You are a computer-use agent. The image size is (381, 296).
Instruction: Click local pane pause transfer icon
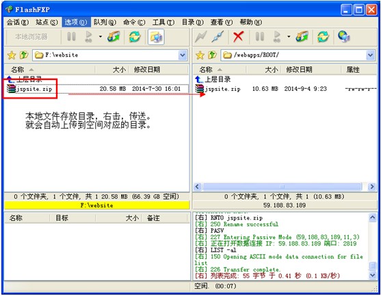coord(71,37)
